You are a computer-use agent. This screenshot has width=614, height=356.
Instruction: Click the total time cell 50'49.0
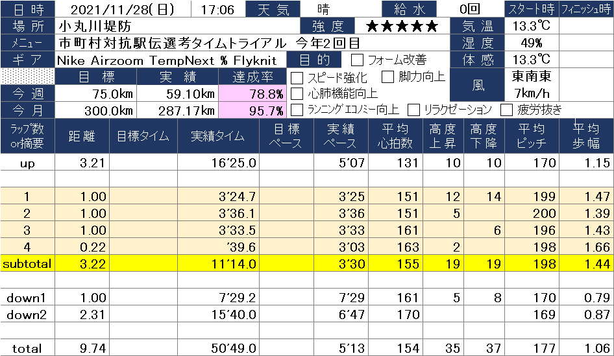[x=217, y=348]
